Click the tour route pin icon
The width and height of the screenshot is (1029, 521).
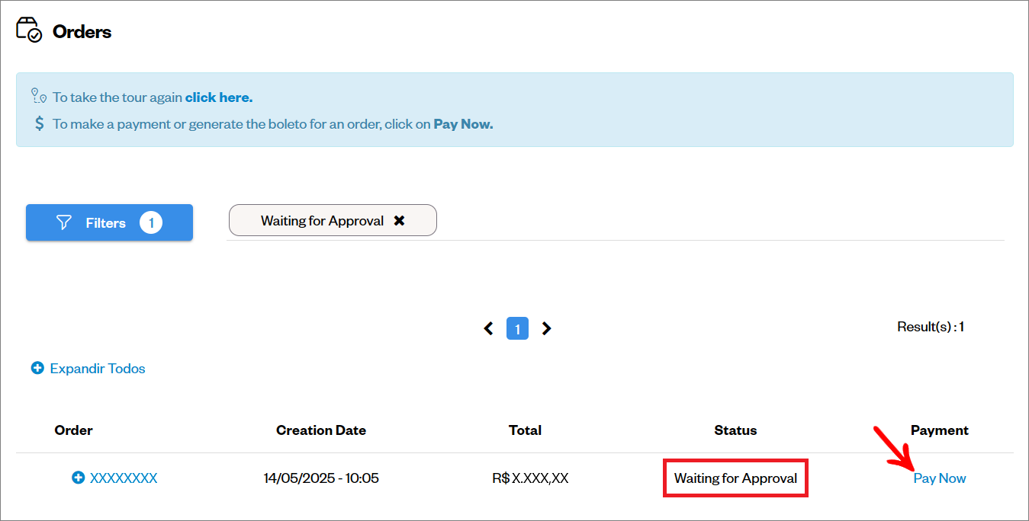pos(39,96)
